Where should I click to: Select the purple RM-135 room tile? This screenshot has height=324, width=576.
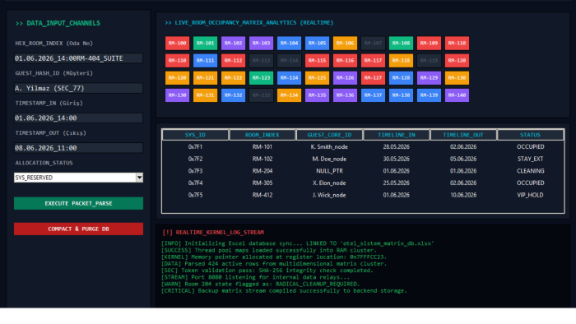pos(317,95)
